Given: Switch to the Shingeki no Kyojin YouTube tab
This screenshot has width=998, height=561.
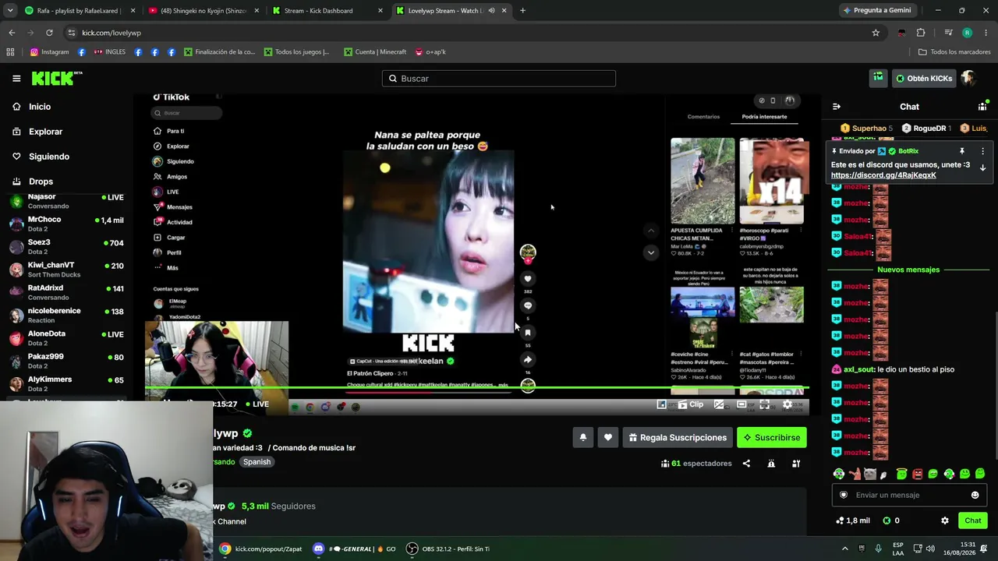Looking at the screenshot, I should click(203, 11).
